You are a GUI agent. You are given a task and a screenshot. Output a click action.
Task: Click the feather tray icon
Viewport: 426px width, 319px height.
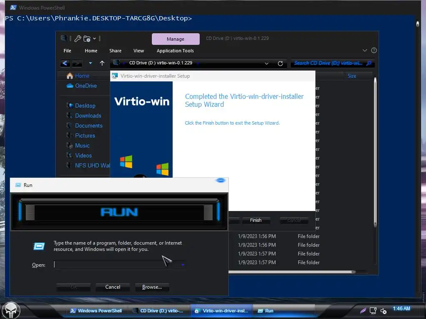click(x=363, y=311)
